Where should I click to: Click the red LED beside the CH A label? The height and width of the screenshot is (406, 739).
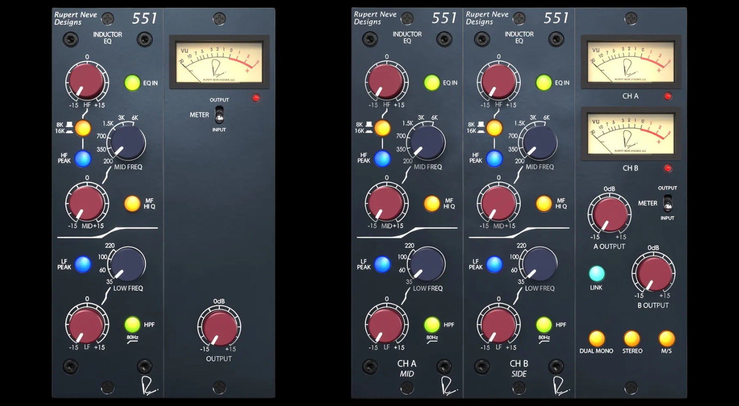[x=667, y=96]
